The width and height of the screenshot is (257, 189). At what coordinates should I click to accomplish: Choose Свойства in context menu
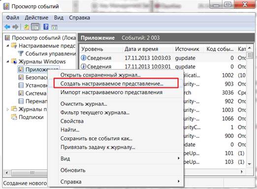tap(116, 121)
